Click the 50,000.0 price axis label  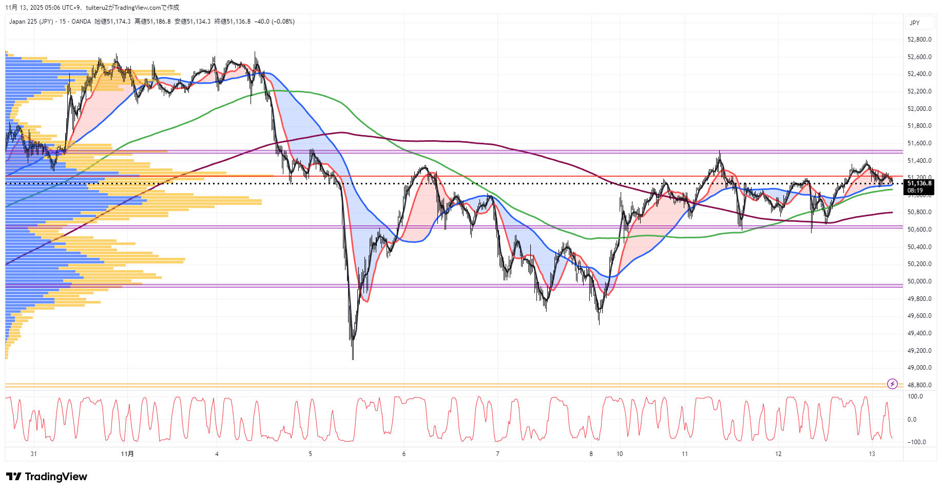919,281
